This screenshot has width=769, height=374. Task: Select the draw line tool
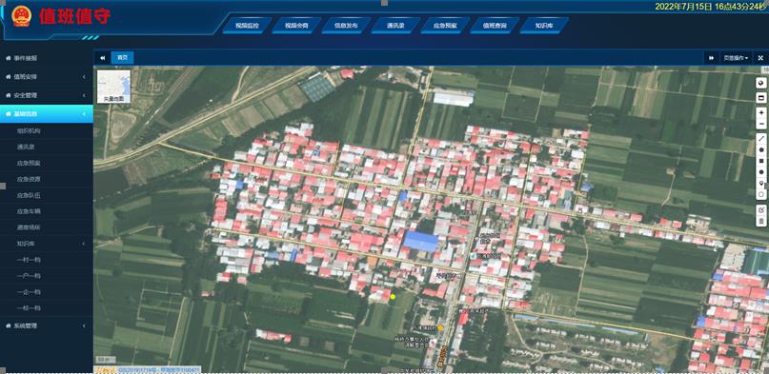(x=760, y=139)
